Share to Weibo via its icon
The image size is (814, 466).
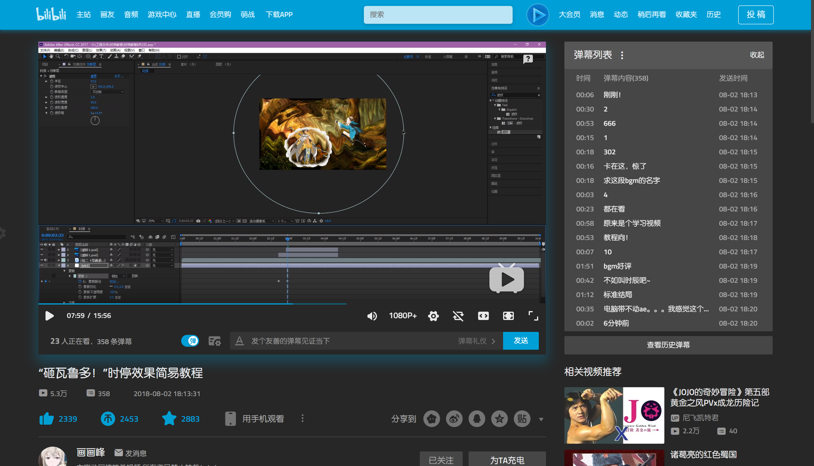[x=454, y=419]
